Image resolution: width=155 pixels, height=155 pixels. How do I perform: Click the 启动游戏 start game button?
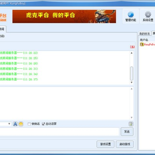tap(125, 144)
